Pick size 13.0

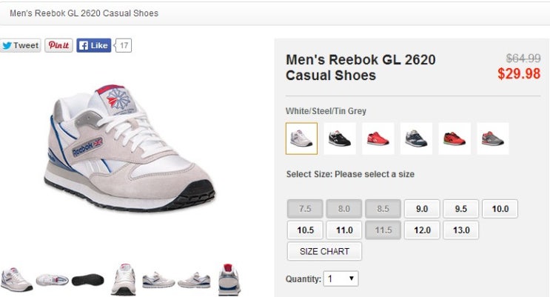click(x=461, y=230)
